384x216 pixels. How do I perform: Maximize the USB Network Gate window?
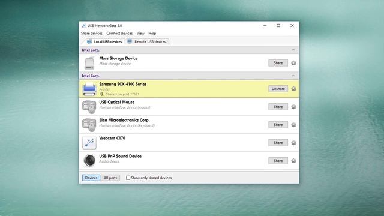[278, 25]
